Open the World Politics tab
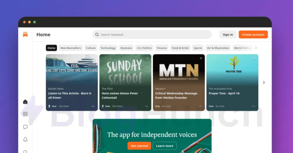The width and height of the screenshot is (293, 153). point(243,48)
